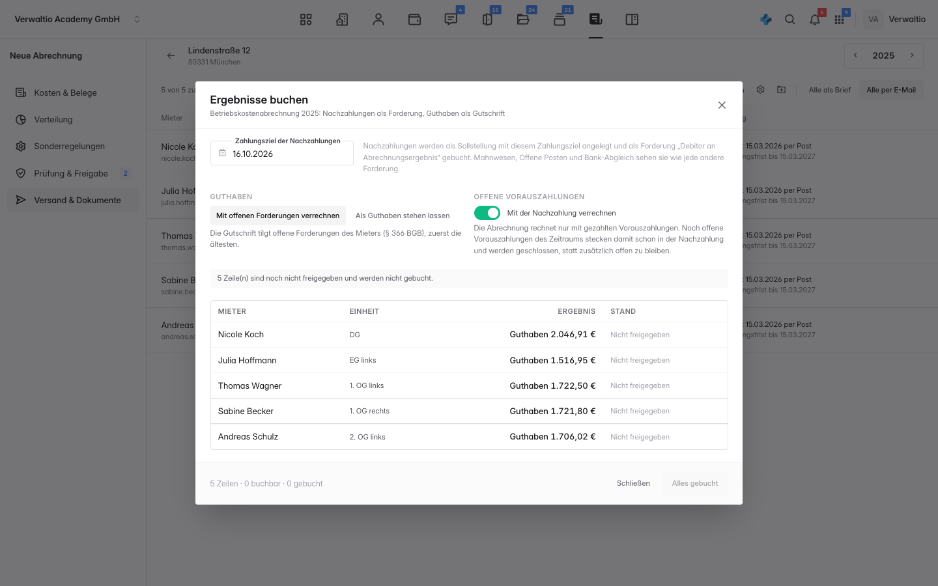
Task: Click the settings gear icon behind the dialog
Action: point(760,90)
